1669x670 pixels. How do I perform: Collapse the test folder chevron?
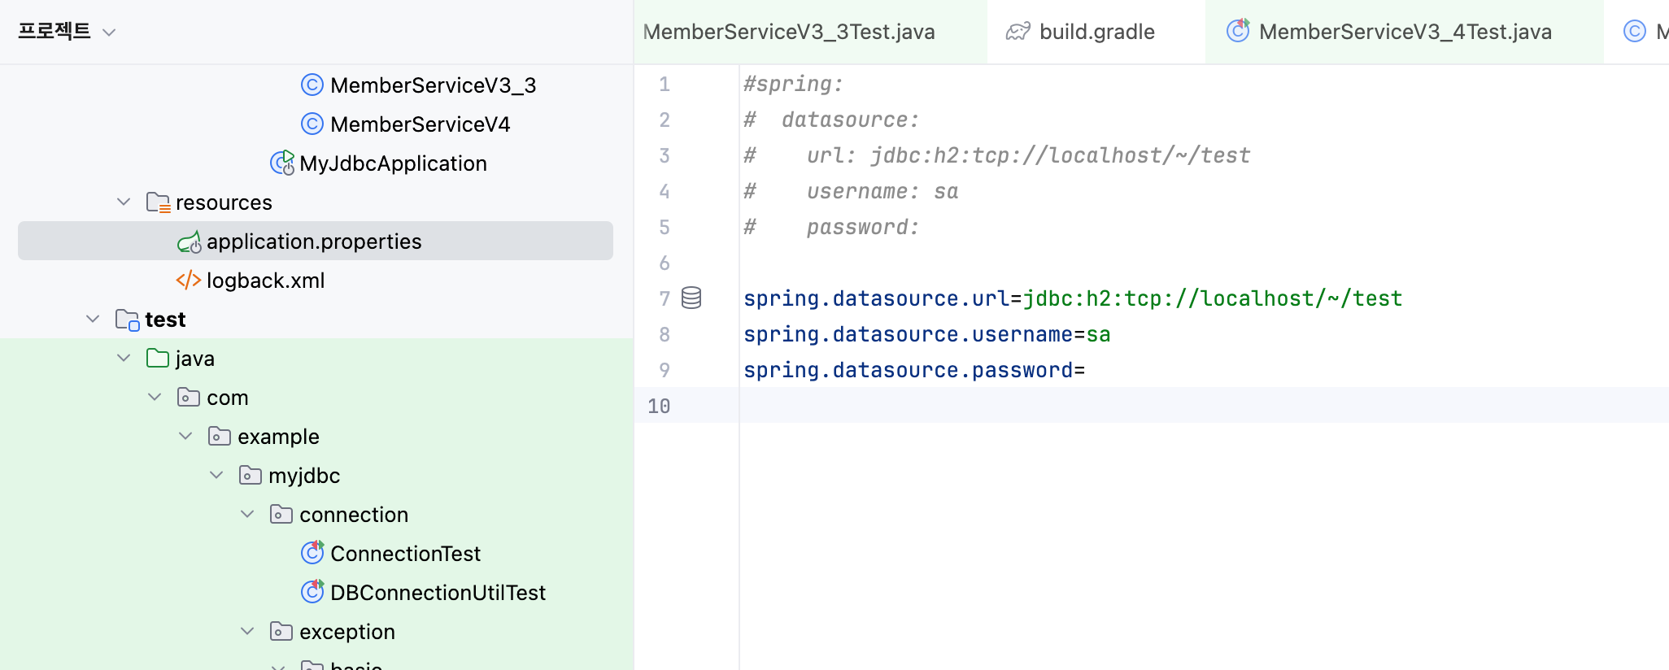(x=93, y=320)
